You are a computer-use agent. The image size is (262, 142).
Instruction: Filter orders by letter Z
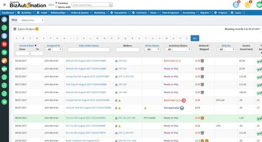point(187,38)
